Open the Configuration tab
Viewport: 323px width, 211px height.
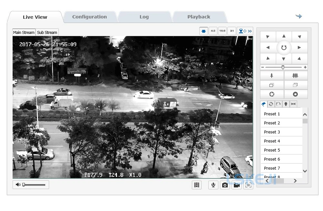pyautogui.click(x=89, y=17)
